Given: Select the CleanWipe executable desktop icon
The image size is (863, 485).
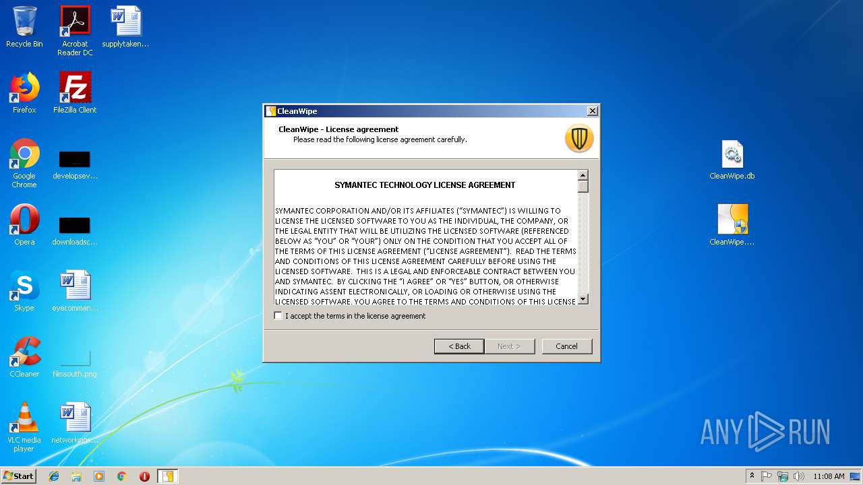Looking at the screenshot, I should [732, 225].
